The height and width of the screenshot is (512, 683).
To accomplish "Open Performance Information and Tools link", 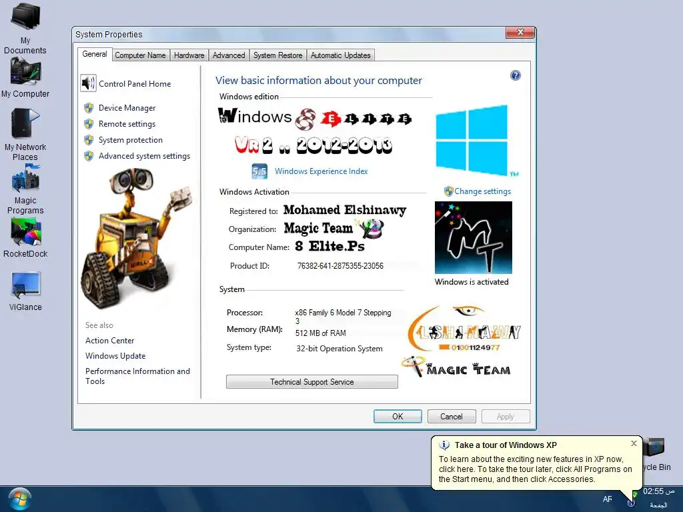I will point(137,376).
